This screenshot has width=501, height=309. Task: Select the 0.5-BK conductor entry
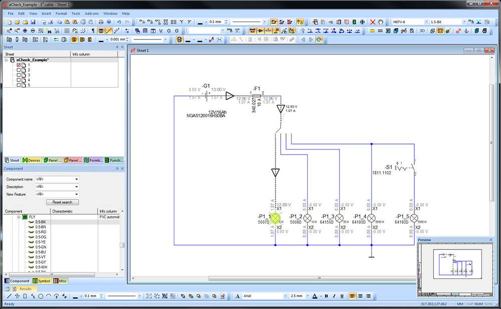point(40,222)
